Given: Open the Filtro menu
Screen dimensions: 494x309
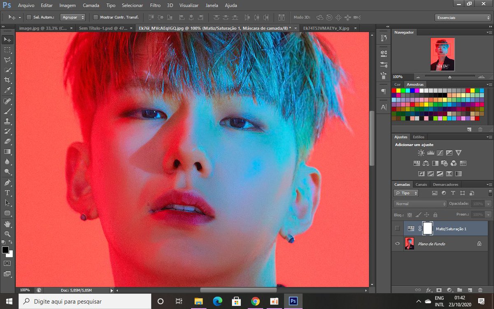Looking at the screenshot, I should (x=155, y=5).
